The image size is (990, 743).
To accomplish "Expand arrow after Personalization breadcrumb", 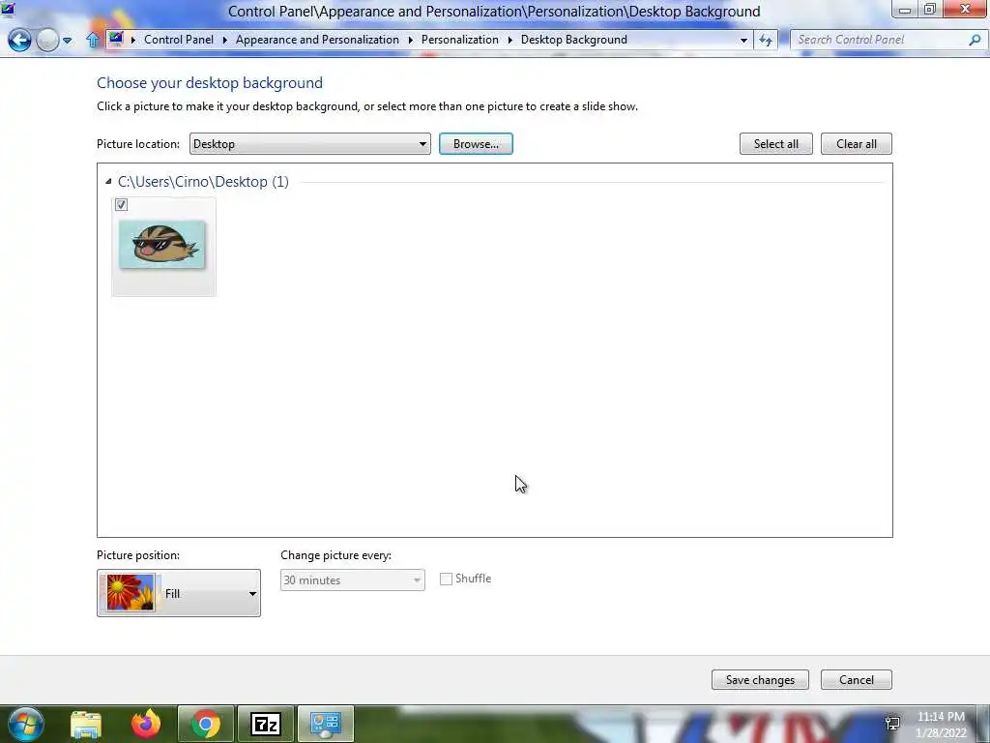I will point(510,40).
